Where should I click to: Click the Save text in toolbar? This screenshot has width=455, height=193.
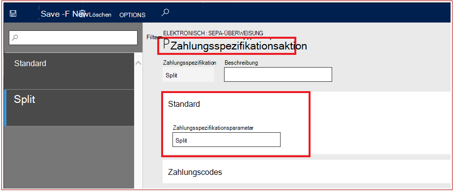click(x=51, y=14)
